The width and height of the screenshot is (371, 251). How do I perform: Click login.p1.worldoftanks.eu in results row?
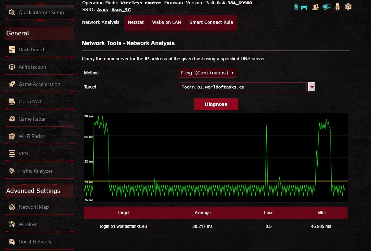(x=124, y=226)
